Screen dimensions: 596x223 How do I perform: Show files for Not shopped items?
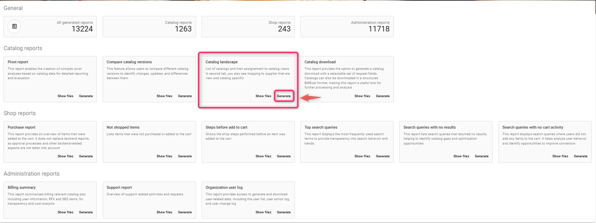(164, 156)
